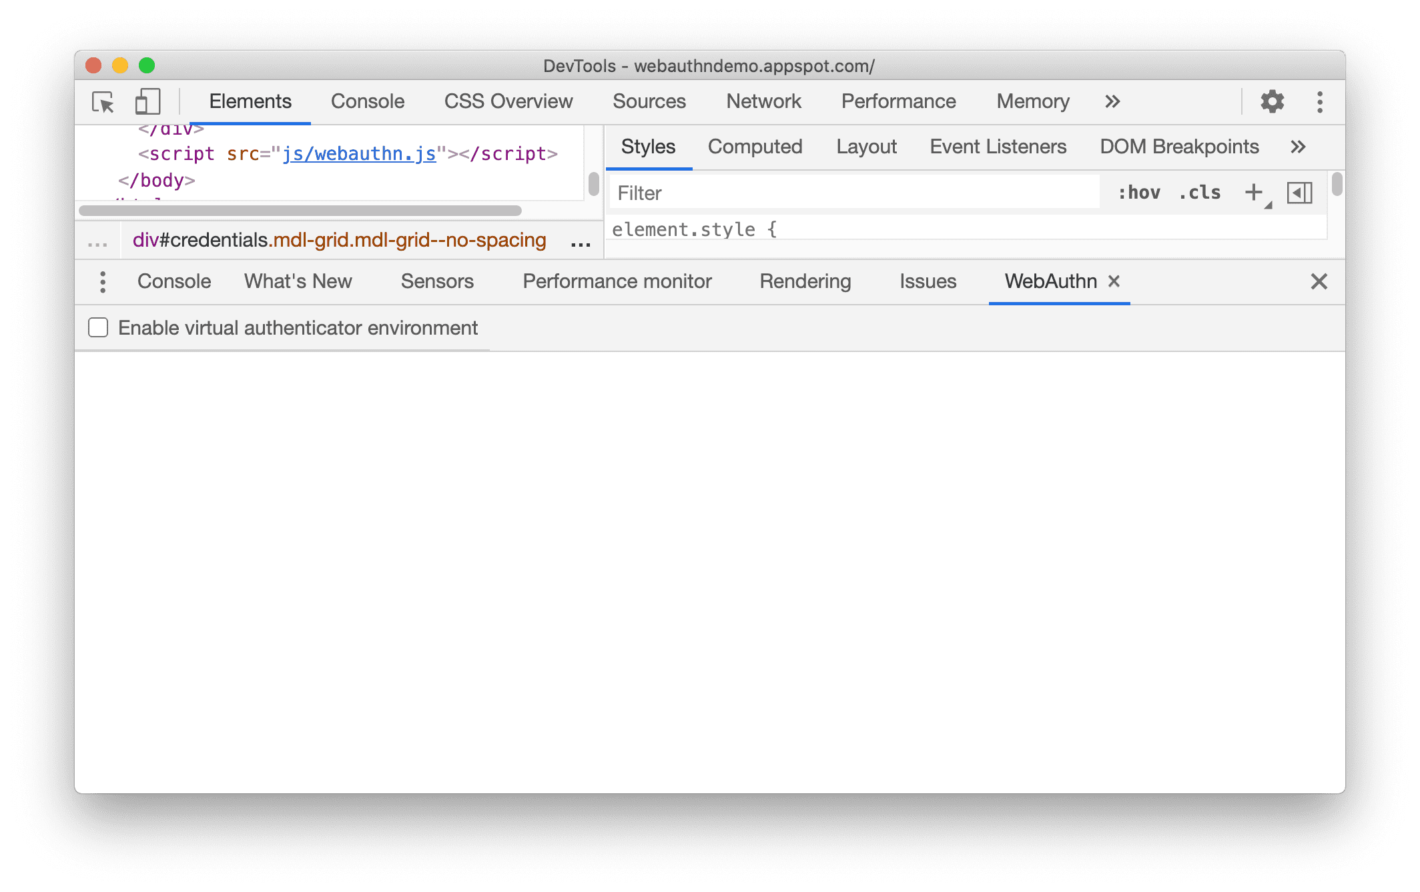Click the Elements panel tab
This screenshot has width=1420, height=892.
[250, 101]
